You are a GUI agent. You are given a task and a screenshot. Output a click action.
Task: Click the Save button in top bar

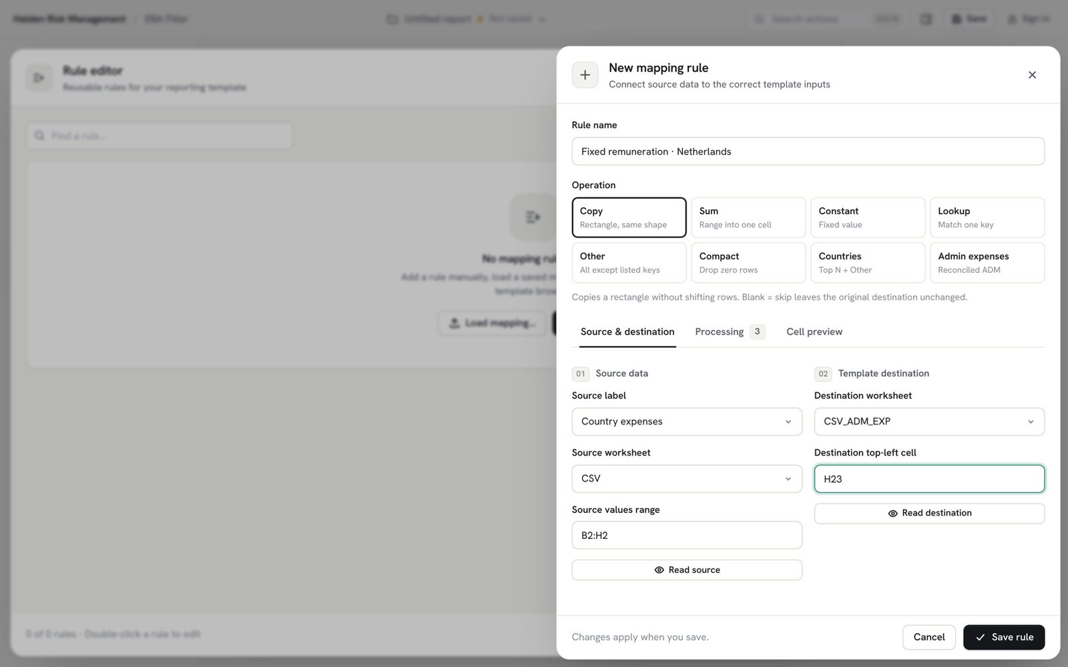[969, 19]
